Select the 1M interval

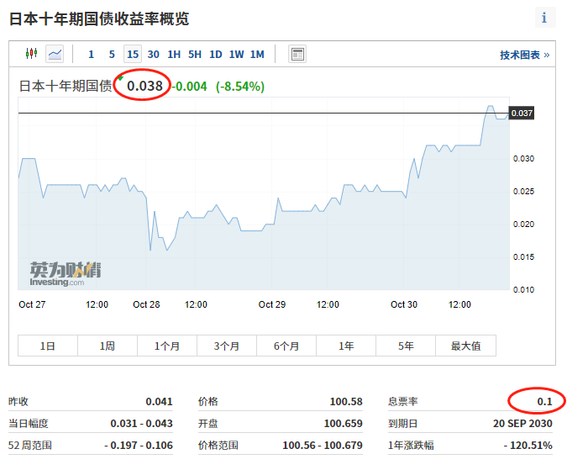257,55
